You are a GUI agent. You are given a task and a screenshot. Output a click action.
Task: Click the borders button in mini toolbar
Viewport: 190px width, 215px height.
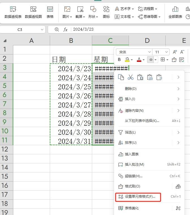point(163,60)
